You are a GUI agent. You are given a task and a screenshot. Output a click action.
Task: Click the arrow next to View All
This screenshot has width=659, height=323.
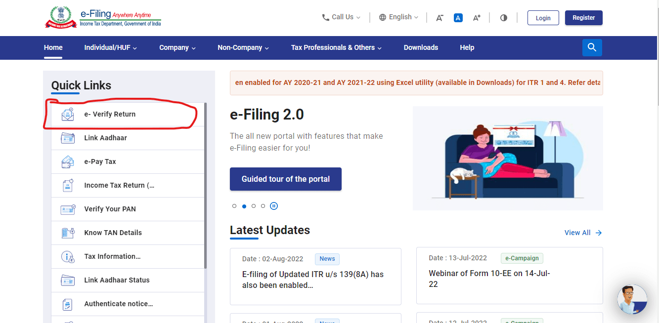[599, 233]
